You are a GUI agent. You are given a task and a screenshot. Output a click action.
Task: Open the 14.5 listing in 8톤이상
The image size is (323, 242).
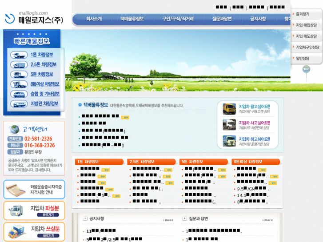253,195
